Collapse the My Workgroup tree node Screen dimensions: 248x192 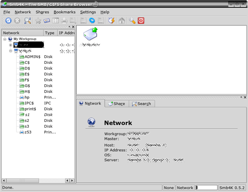click(x=5, y=39)
